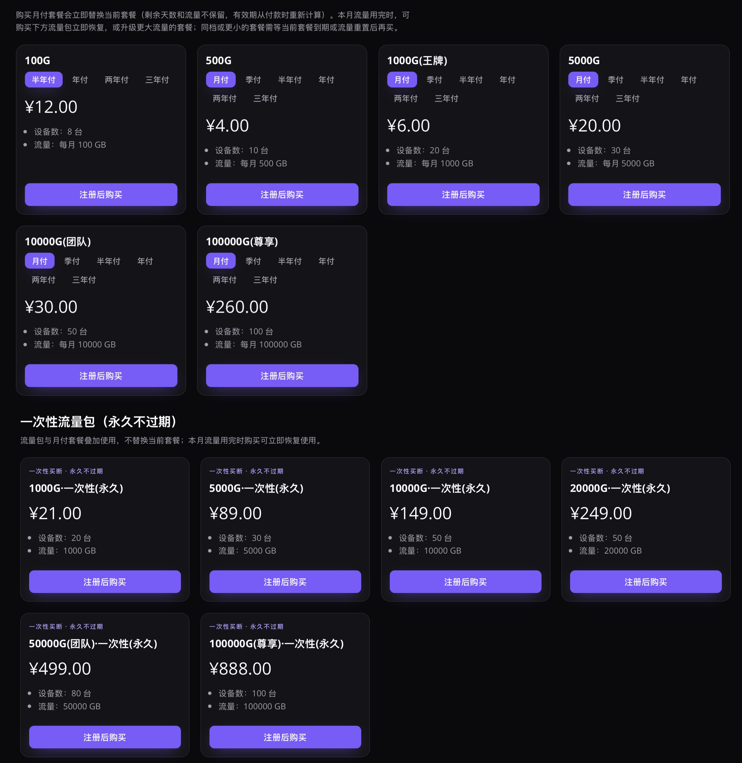Screen dimensions: 742x763
Task: Open the 10000G(团队) plan title
Action: [x=58, y=242]
